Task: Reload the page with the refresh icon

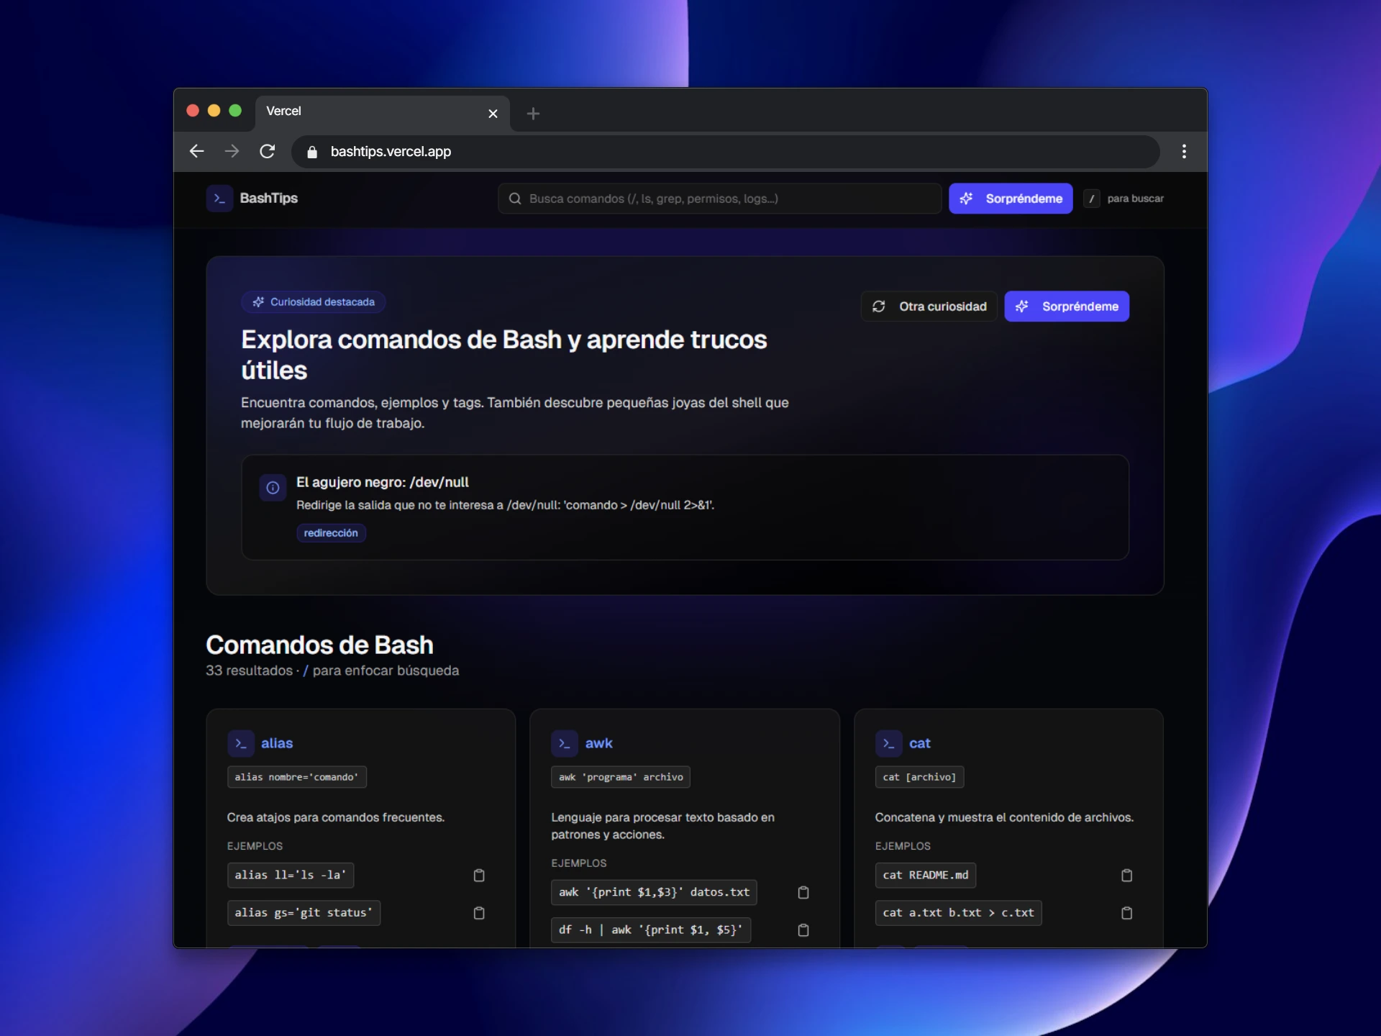Action: click(x=268, y=152)
